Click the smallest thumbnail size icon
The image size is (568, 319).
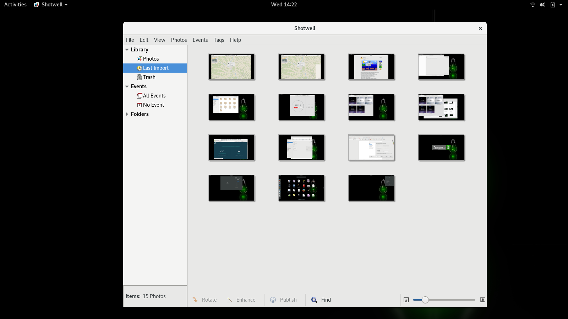pyautogui.click(x=406, y=300)
